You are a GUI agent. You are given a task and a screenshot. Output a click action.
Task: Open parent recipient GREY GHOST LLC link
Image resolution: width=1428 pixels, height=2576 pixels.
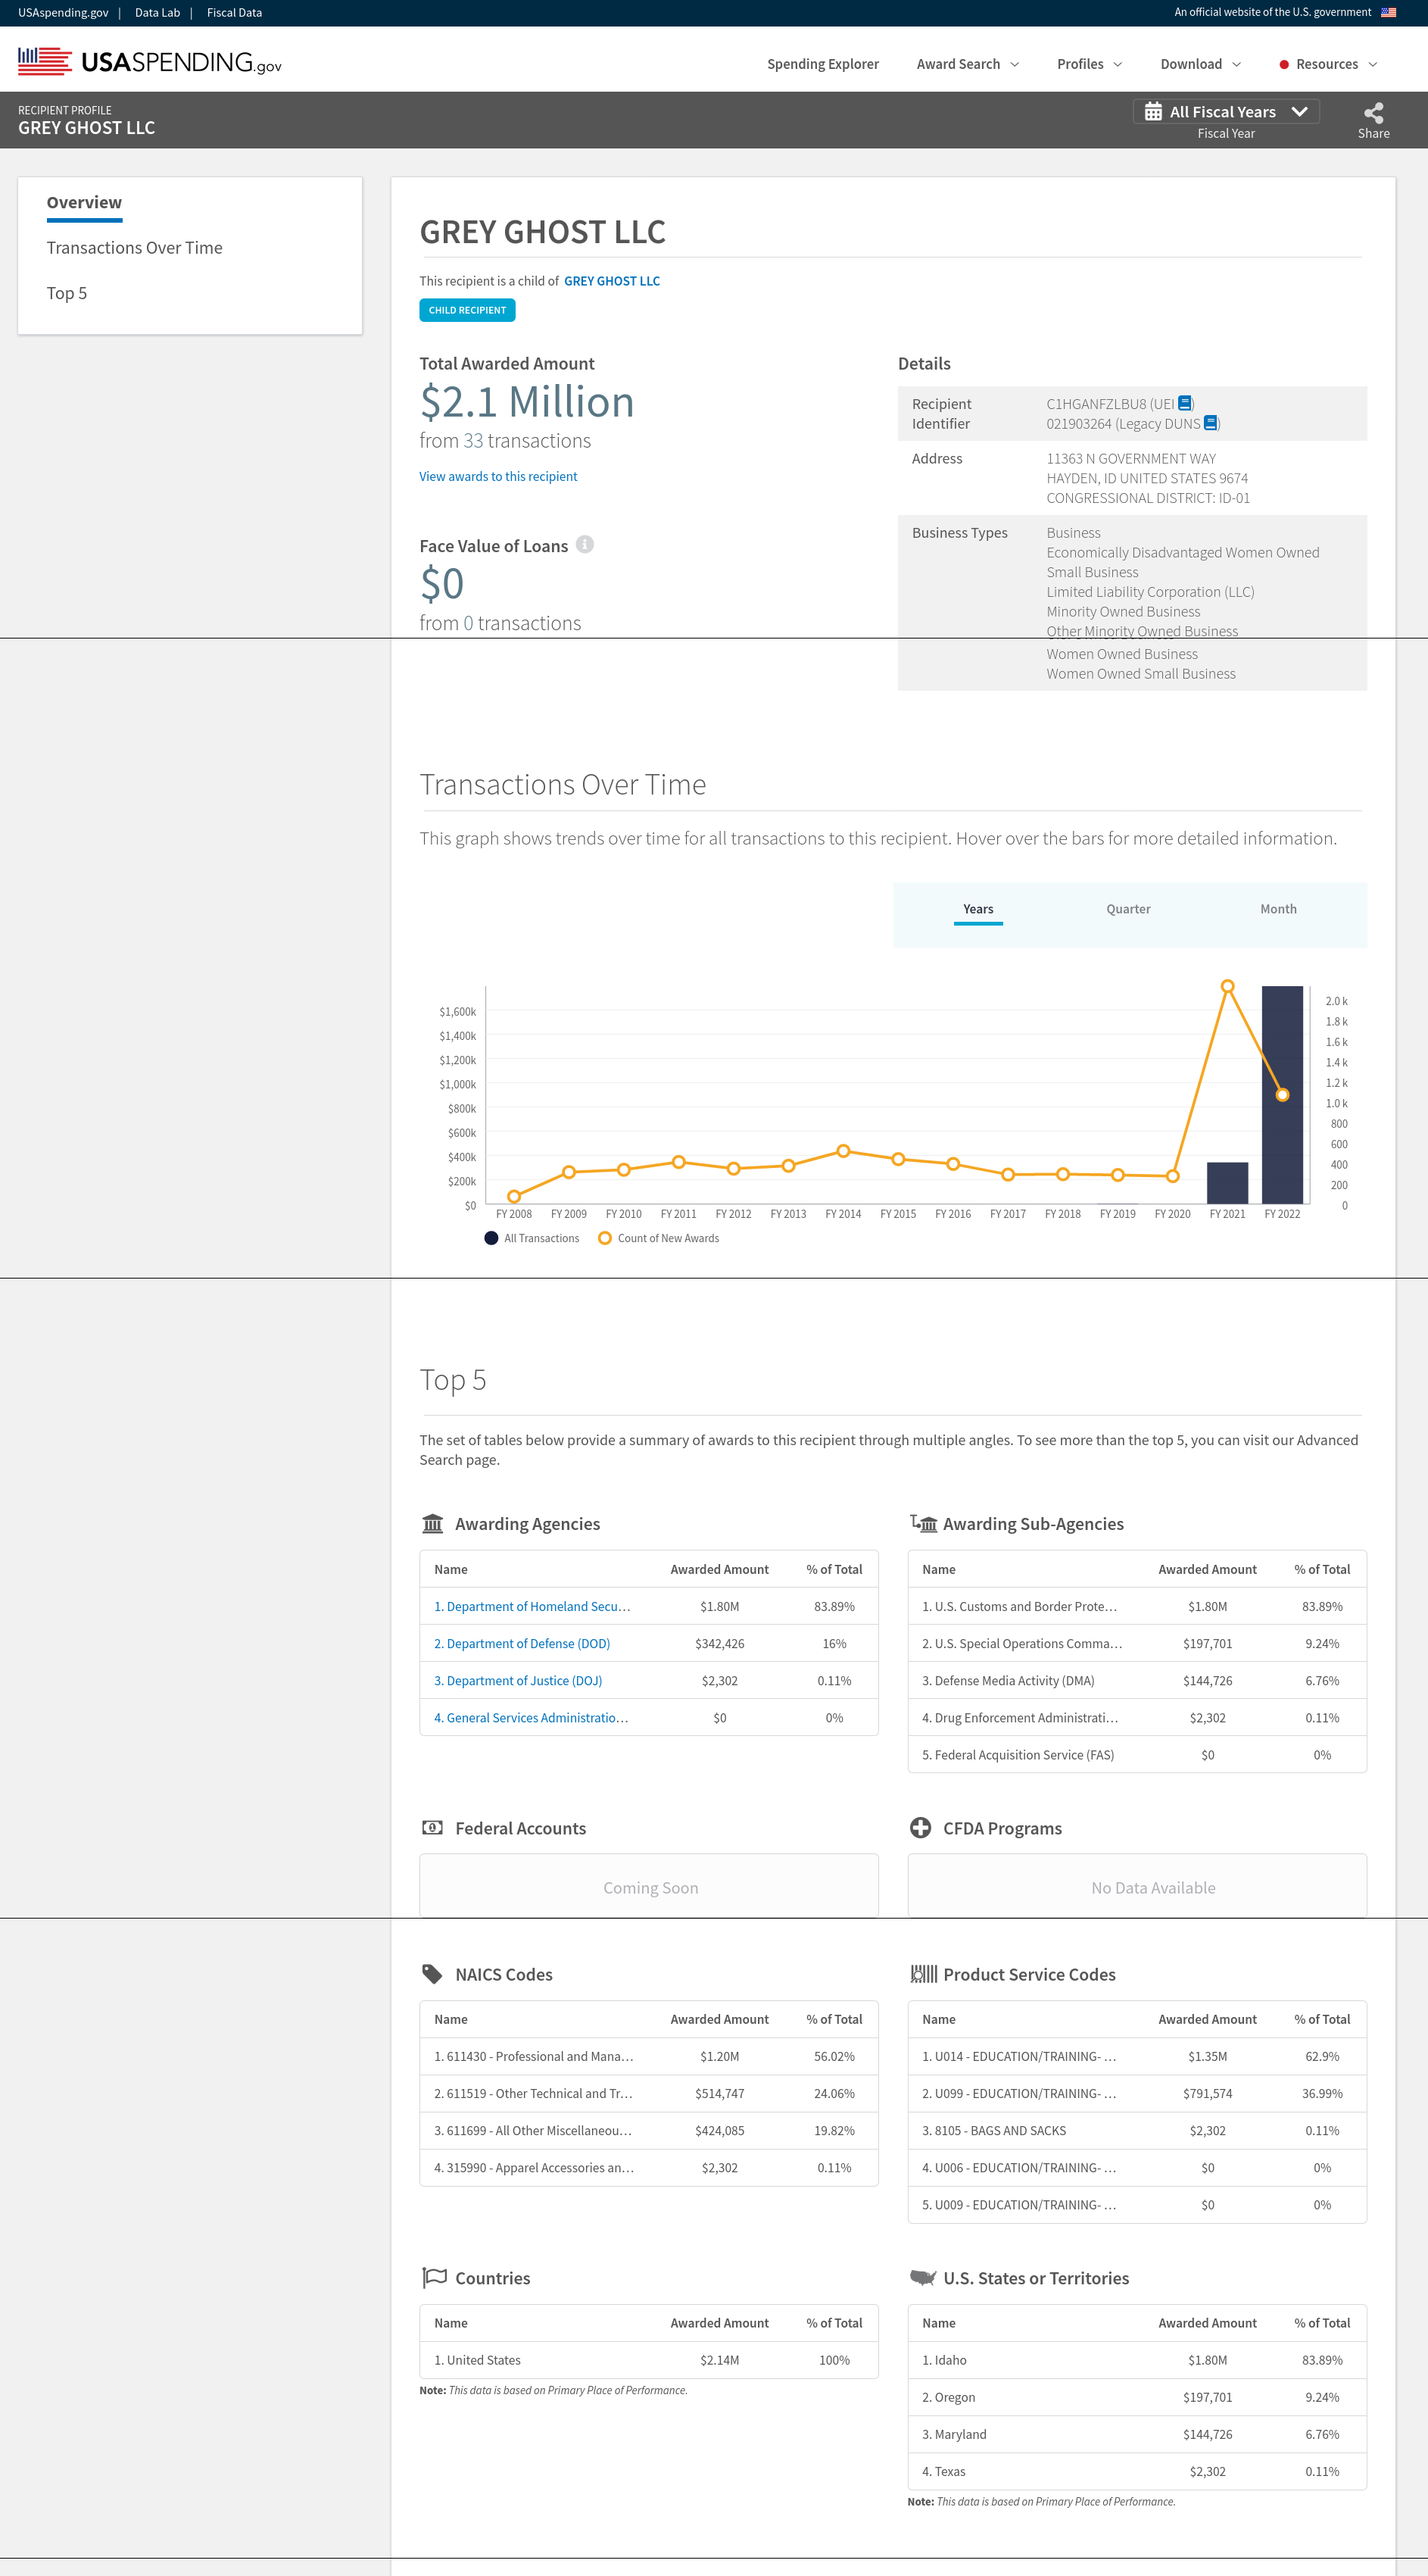click(612, 281)
